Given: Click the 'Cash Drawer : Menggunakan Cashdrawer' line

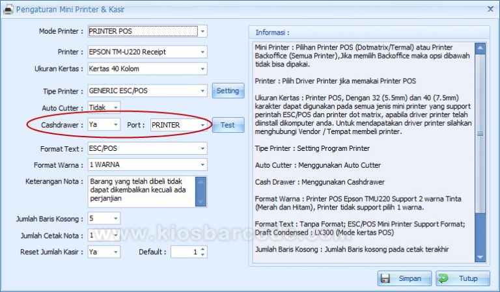Looking at the screenshot, I should pos(320,182).
